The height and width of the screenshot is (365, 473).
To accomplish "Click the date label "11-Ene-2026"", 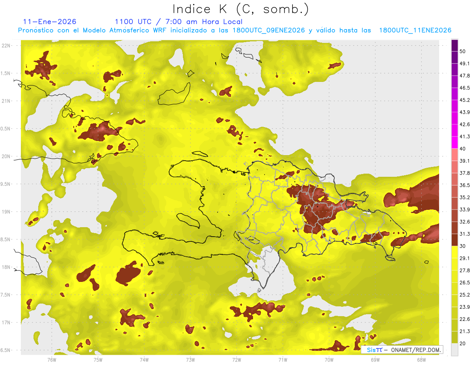I will click(50, 22).
